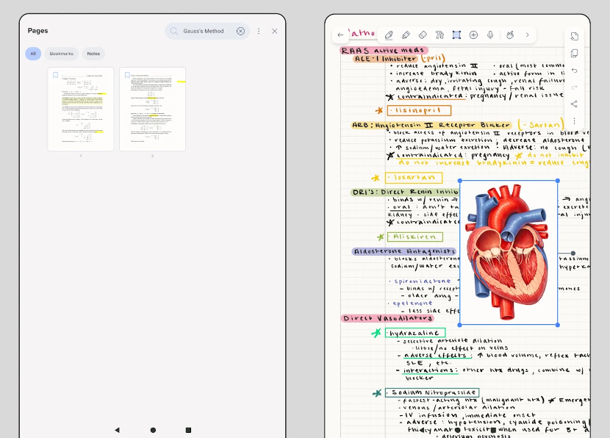The width and height of the screenshot is (610, 438).
Task: Open the add/insert plus menu
Action: [473, 35]
